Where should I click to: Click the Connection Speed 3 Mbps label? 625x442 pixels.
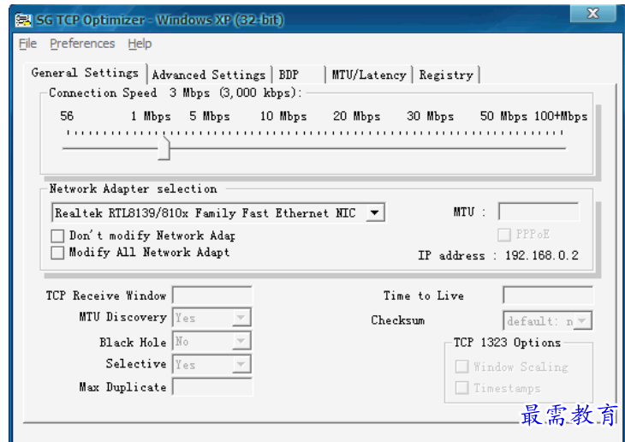point(176,93)
